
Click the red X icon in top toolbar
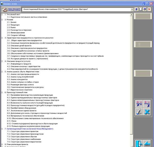pos(149,9)
